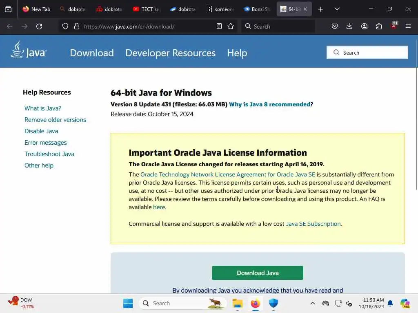Save page to Pocket
418x313 pixels.
[335, 26]
